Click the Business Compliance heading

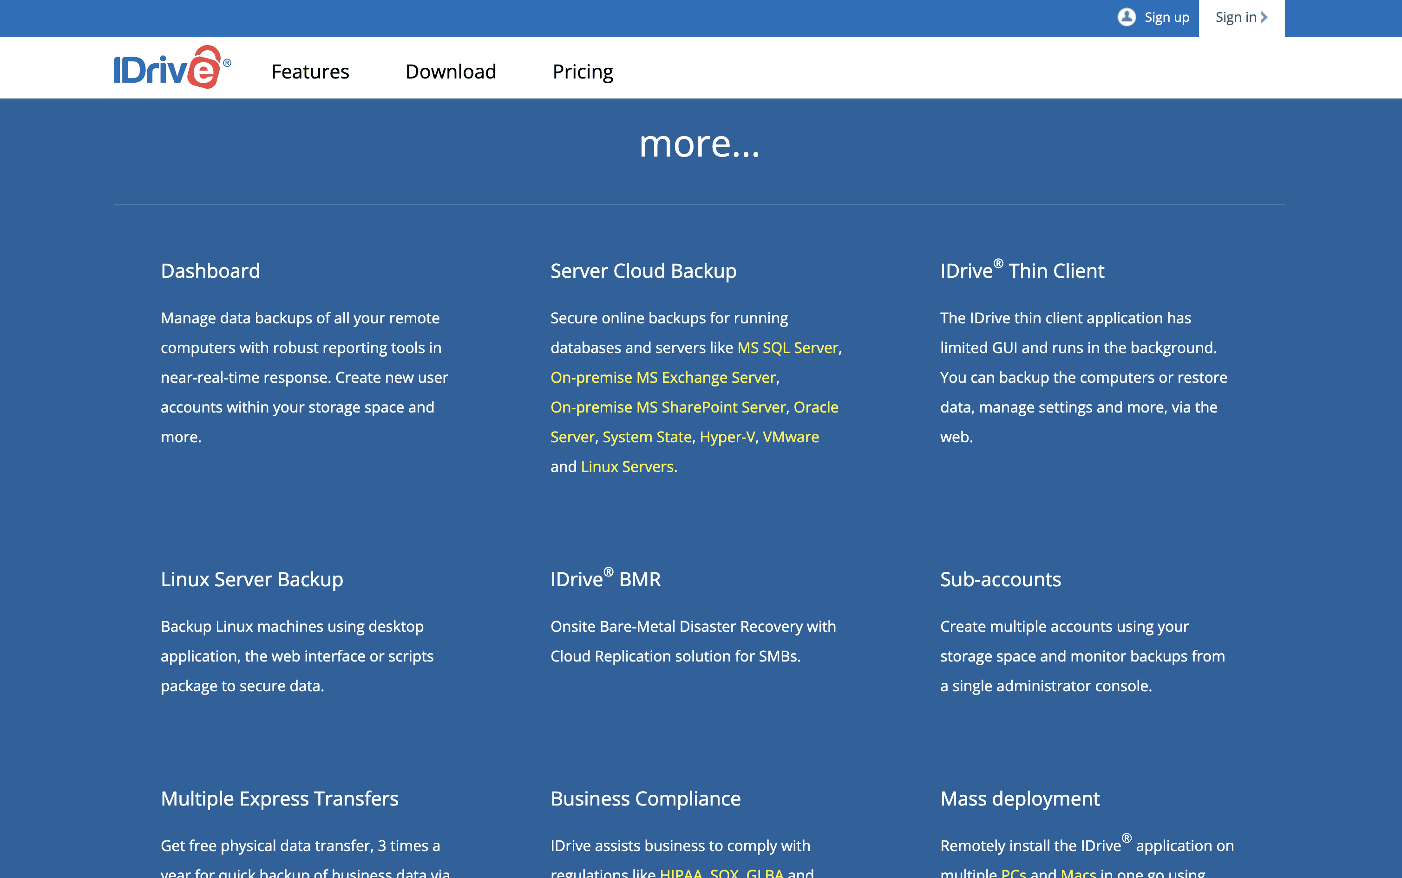point(646,799)
